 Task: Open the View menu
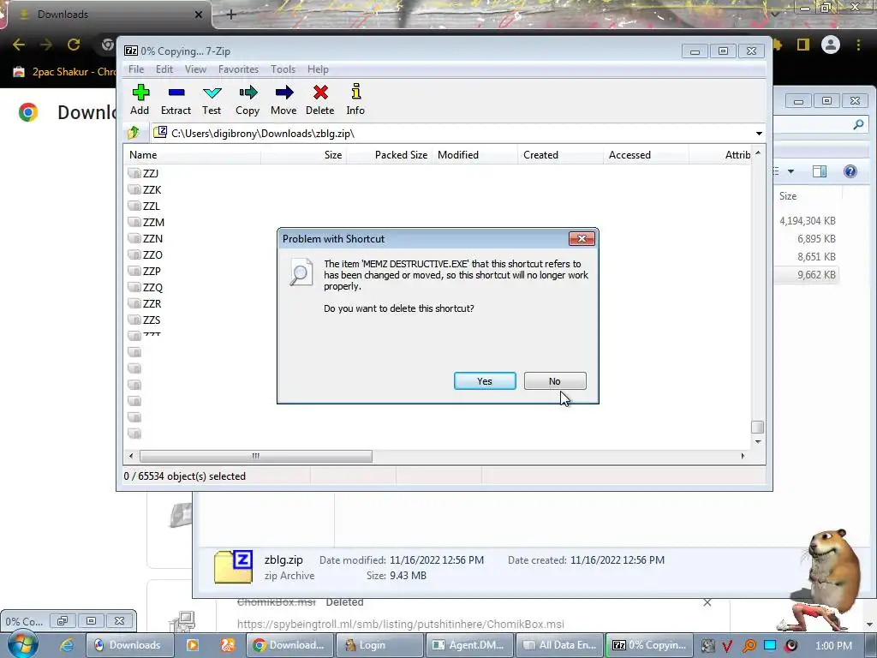click(x=196, y=69)
